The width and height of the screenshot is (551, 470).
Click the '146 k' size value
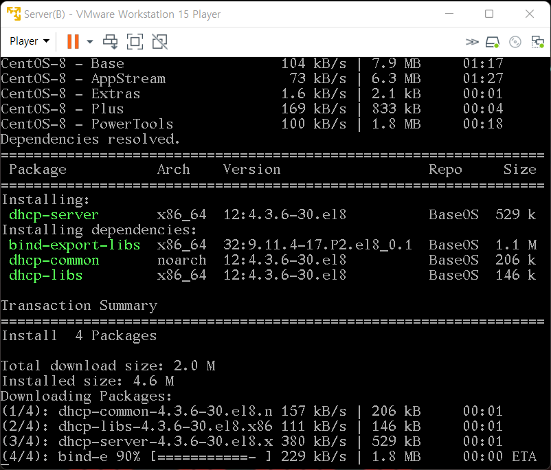click(515, 276)
